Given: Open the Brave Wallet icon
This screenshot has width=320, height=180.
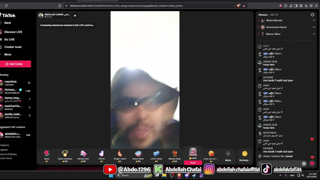Looking at the screenshot, I should pos(301,5).
